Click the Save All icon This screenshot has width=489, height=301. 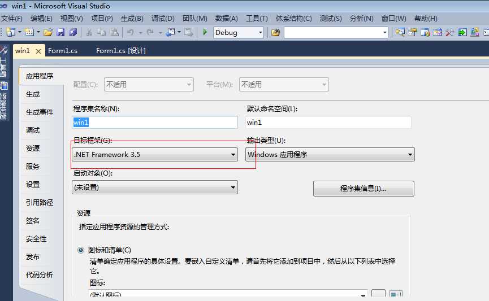73,32
